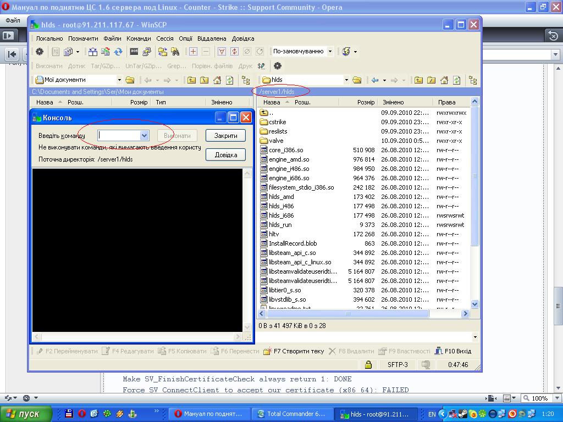Viewport: 563px width, 422px height.
Task: Go to home directory in local panel
Action: click(x=217, y=80)
